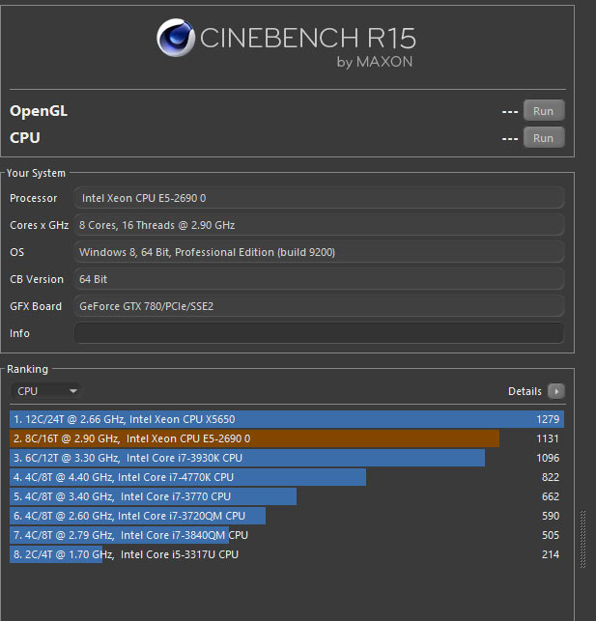
Task: Select ranking row 2 Xeon E5-2690
Action: point(287,438)
